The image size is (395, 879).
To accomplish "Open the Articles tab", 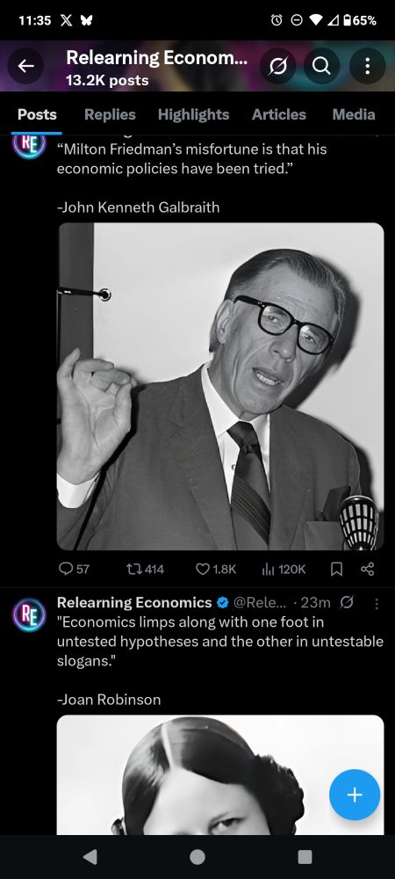I will [278, 114].
